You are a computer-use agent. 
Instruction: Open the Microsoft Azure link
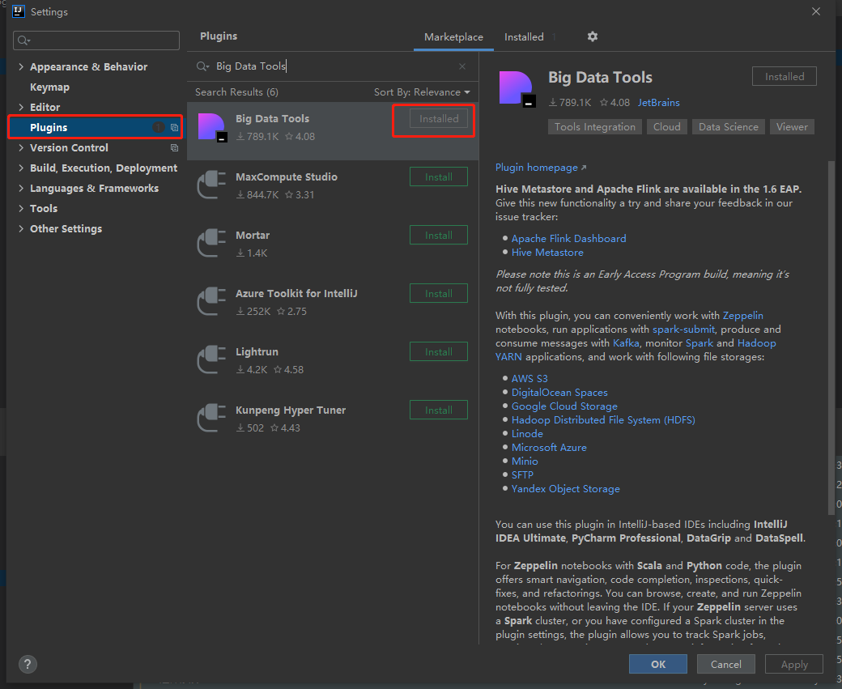[549, 448]
